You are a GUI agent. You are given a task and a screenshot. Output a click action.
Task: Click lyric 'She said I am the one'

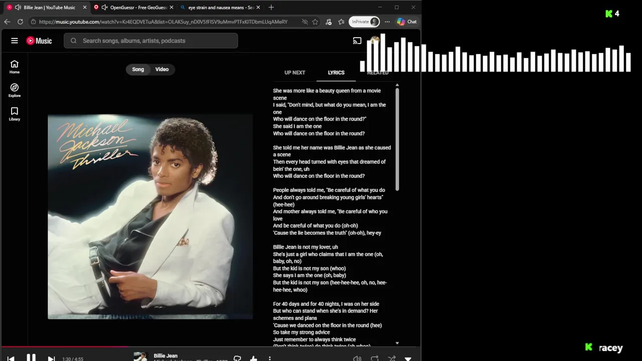click(297, 126)
